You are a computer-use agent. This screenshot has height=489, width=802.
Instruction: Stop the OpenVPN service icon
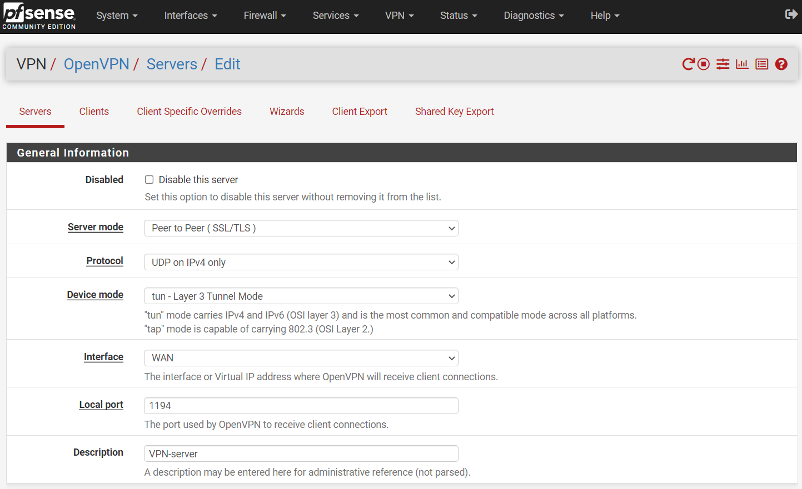point(704,64)
